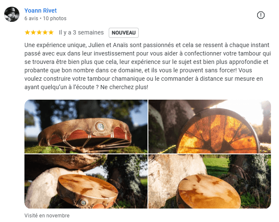Click the fifth yellow rating star
This screenshot has height=222, width=279.
tap(51, 32)
